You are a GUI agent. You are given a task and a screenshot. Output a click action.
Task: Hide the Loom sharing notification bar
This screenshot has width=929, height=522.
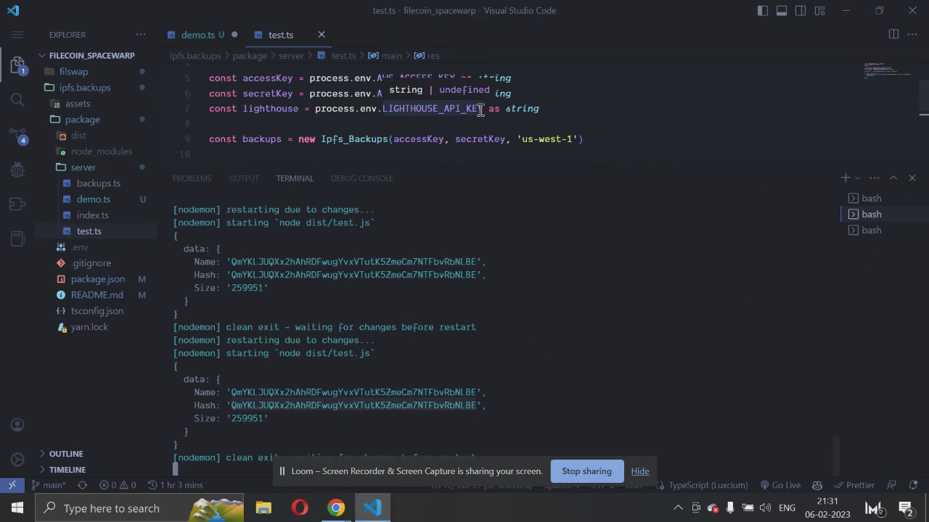pyautogui.click(x=639, y=471)
